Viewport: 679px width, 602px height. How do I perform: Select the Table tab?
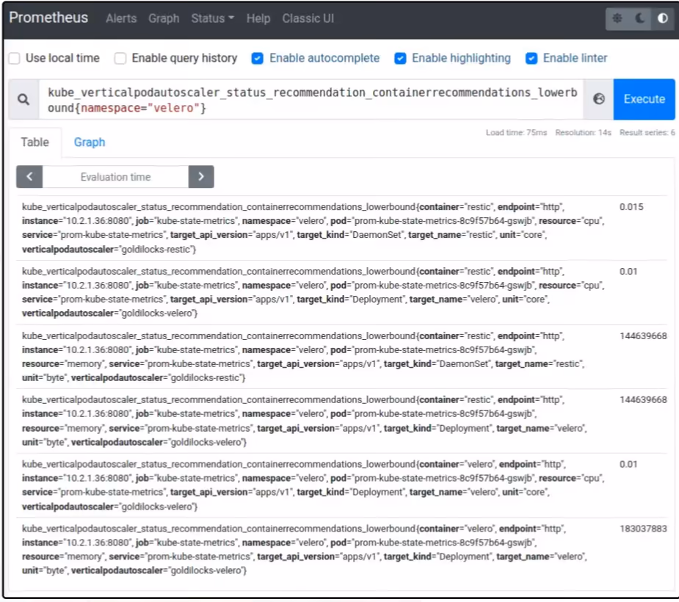[x=35, y=142]
